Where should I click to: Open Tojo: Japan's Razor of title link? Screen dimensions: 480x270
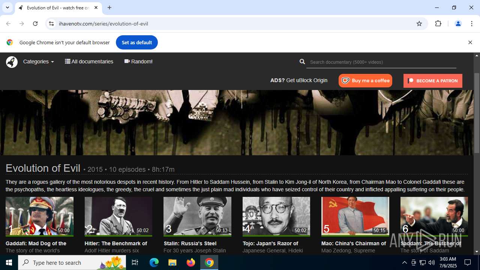(x=270, y=243)
